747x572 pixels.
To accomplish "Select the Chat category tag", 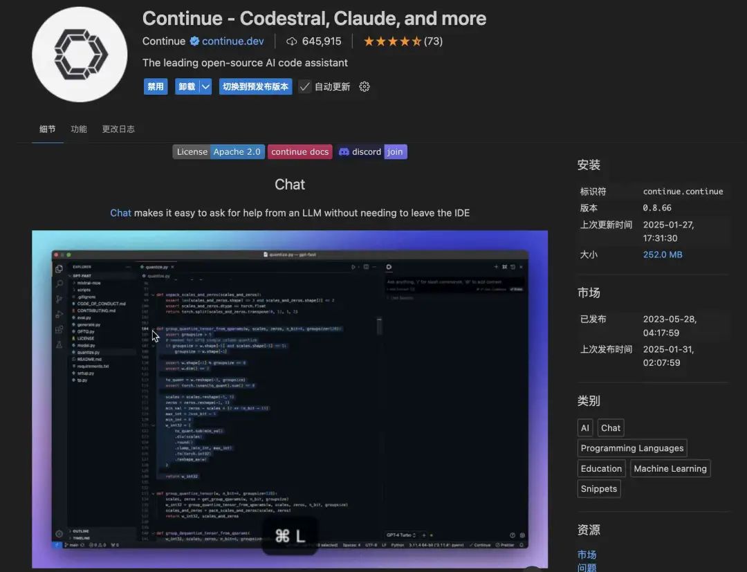I will pyautogui.click(x=610, y=427).
